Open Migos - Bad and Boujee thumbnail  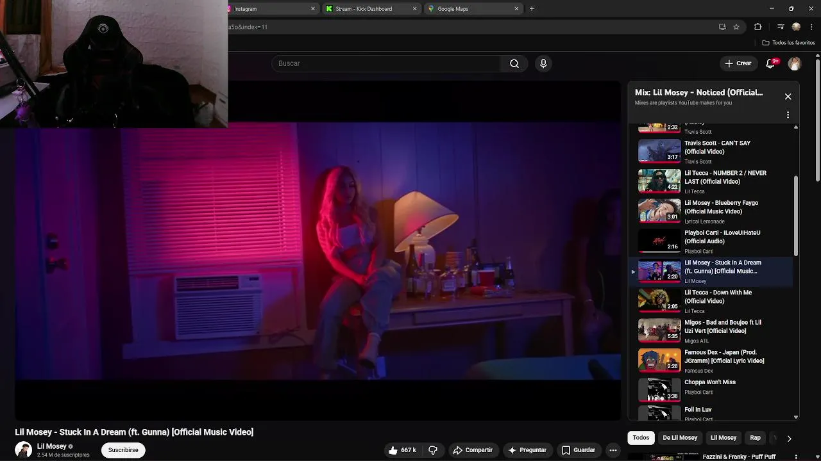(x=659, y=330)
